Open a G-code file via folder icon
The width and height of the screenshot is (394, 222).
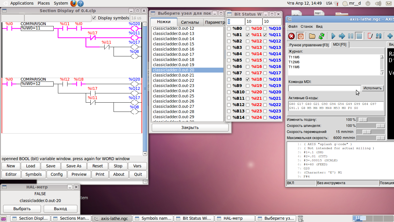(x=312, y=36)
